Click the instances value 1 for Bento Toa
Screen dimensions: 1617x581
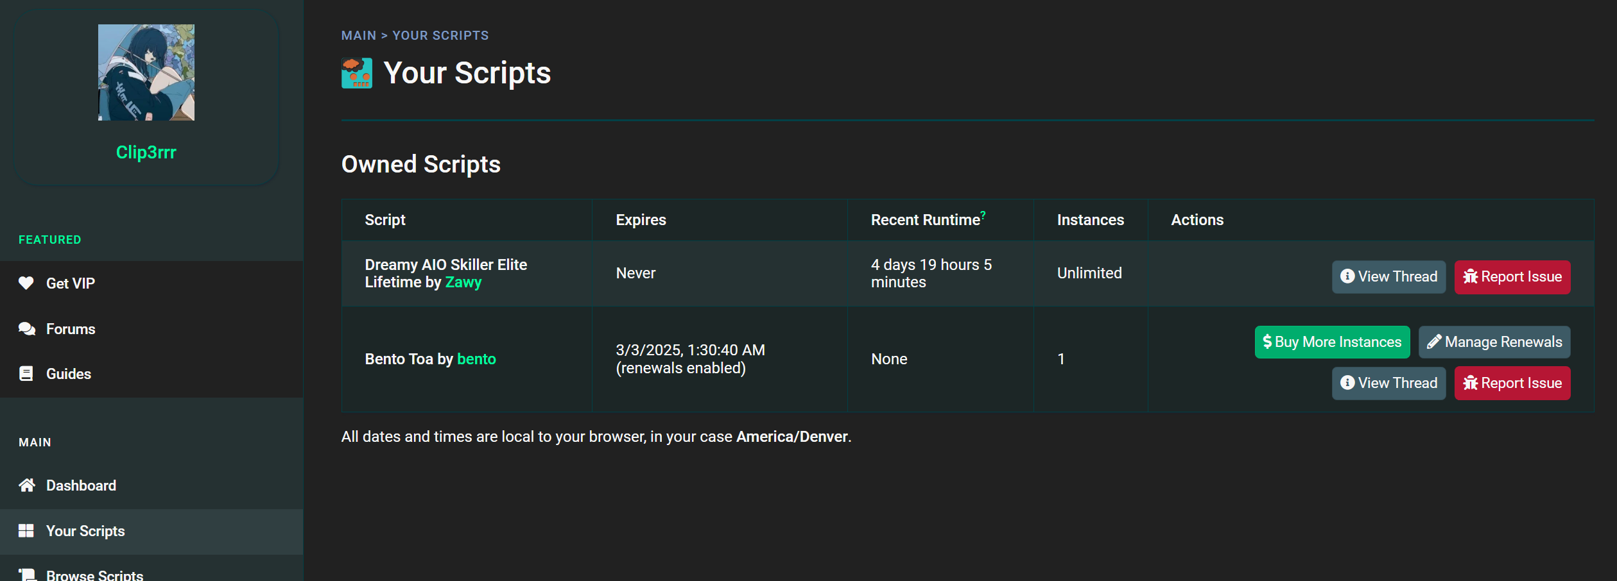tap(1061, 359)
